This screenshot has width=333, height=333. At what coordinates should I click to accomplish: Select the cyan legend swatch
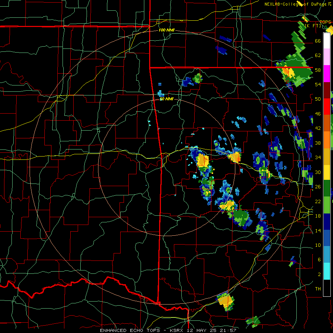click(x=327, y=271)
